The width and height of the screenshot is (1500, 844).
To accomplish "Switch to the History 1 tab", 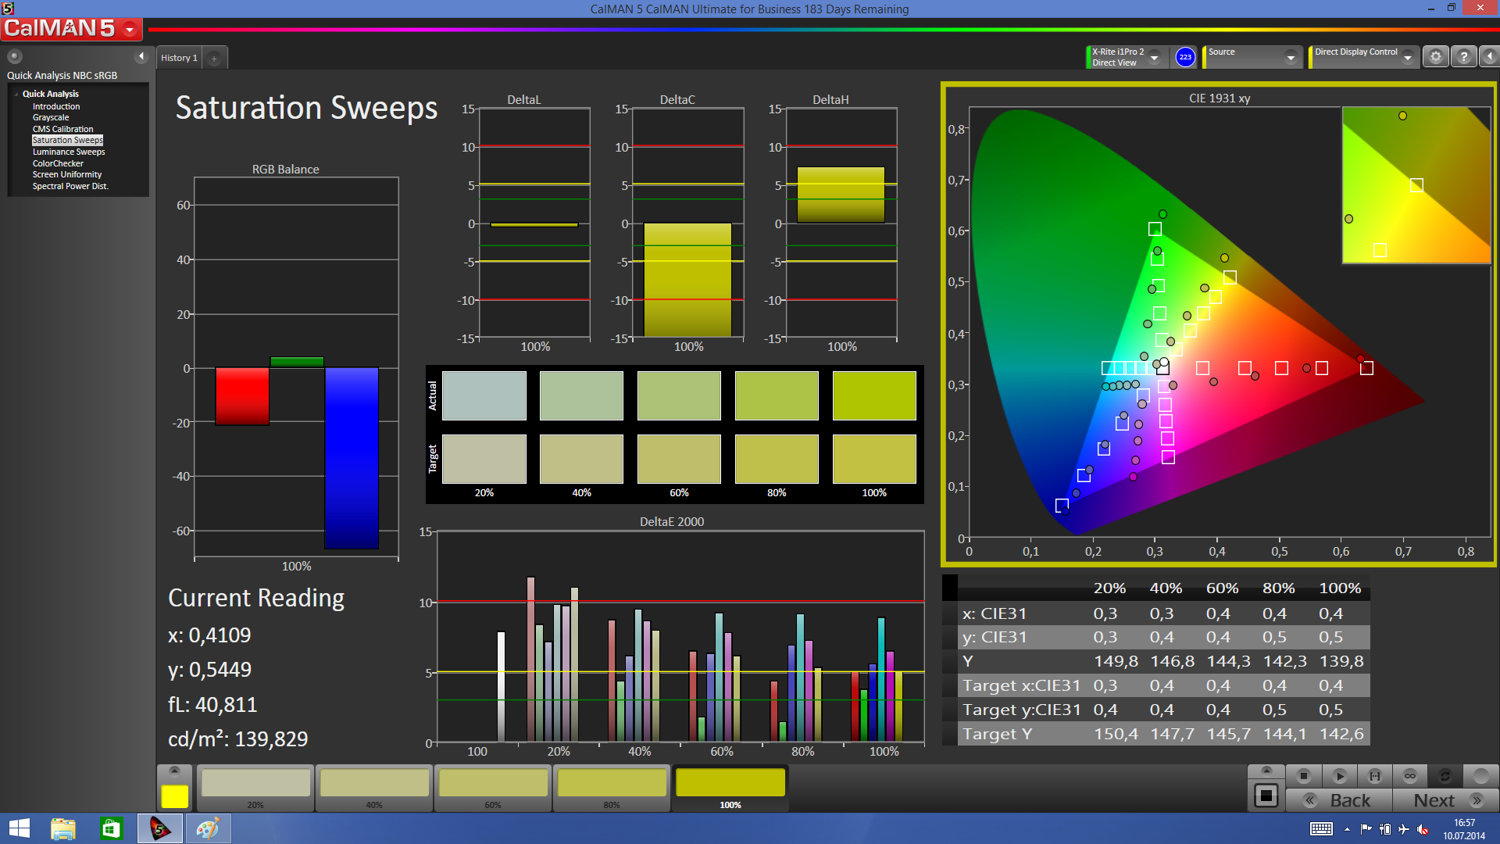I will coord(179,58).
